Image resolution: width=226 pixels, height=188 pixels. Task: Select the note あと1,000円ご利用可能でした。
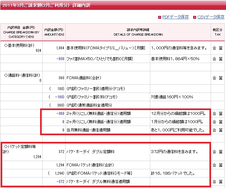click(x=178, y=130)
